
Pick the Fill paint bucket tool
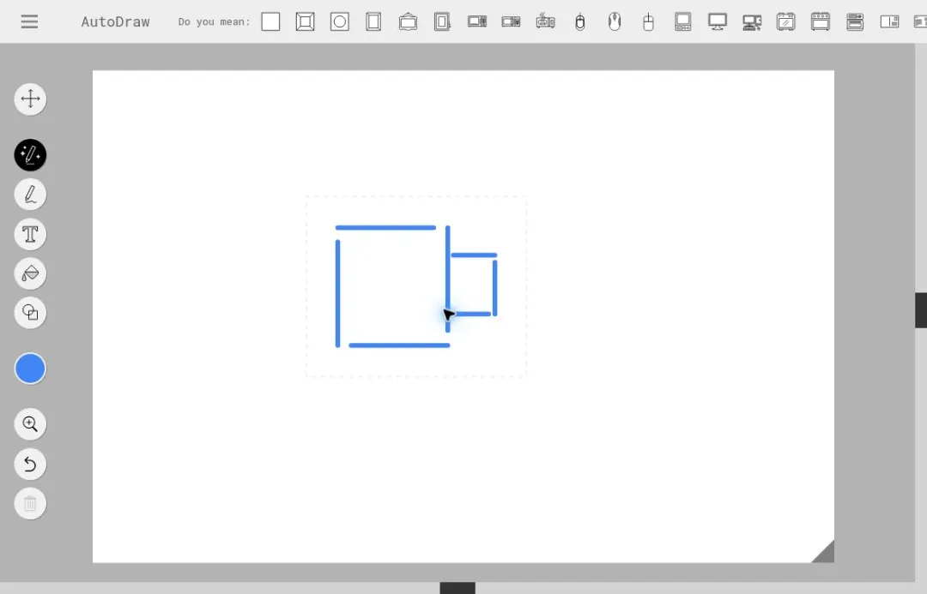(x=30, y=273)
